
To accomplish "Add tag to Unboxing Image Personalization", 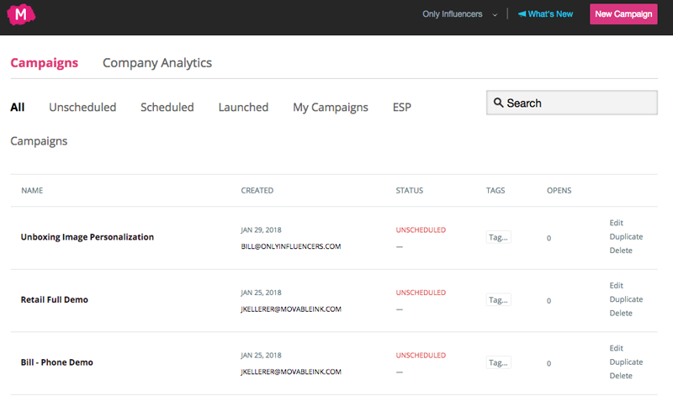I will [498, 237].
